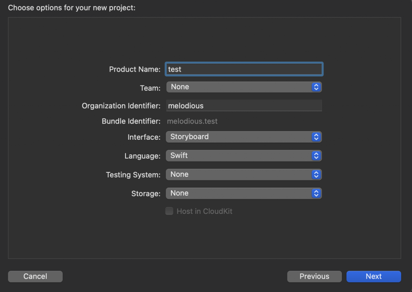Cancel the new project dialog
This screenshot has width=412, height=292.
[x=35, y=276]
